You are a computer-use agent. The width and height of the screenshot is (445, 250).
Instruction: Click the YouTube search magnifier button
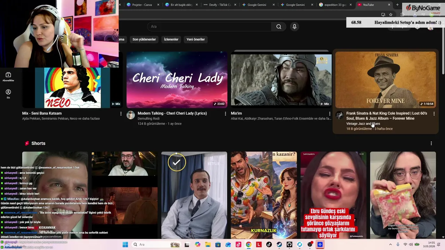pyautogui.click(x=279, y=27)
